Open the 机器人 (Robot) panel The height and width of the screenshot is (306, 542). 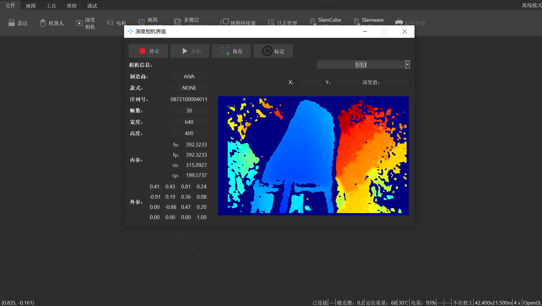[52, 23]
